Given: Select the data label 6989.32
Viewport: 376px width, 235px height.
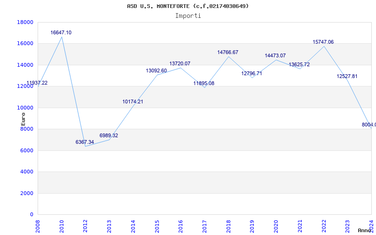Looking at the screenshot, I should 109,135.
